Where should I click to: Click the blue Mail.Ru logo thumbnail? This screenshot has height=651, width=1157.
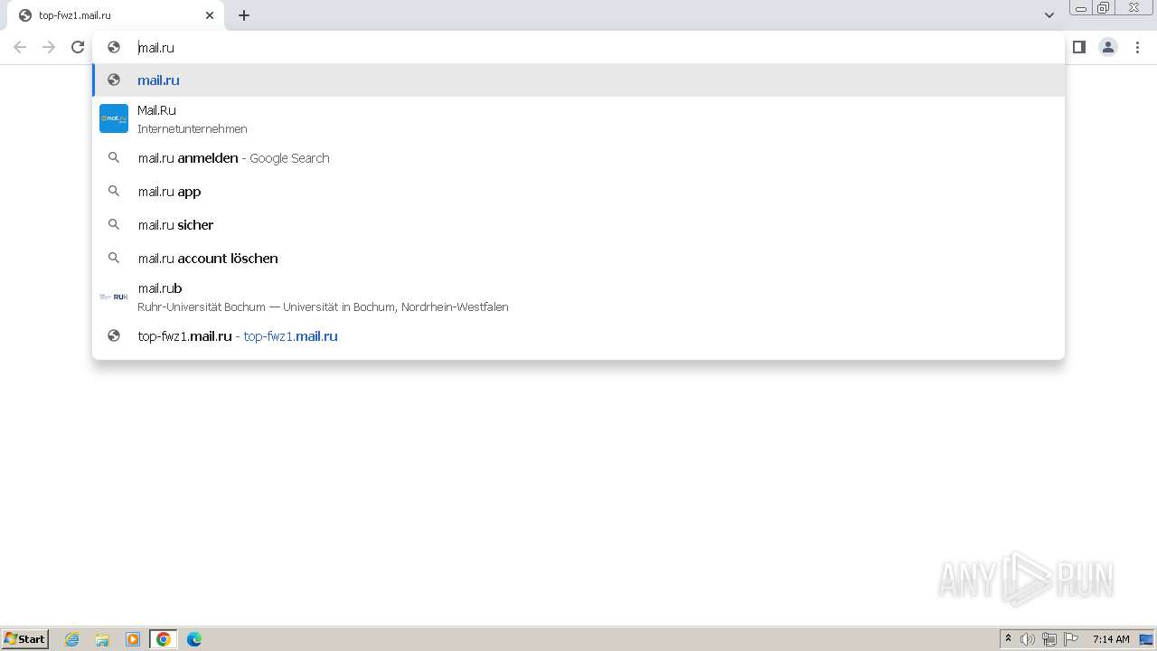(x=114, y=118)
